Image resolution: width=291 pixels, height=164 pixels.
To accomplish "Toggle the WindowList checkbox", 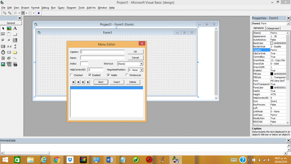I will (127, 75).
